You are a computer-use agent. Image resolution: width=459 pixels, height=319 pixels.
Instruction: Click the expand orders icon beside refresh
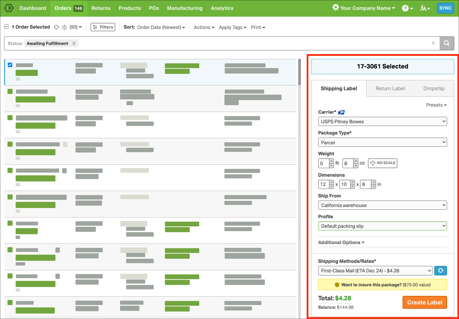[x=64, y=27]
